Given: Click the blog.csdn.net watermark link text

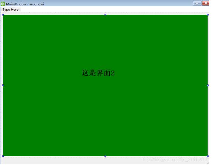Looking at the screenshot, I should pyautogui.click(x=175, y=159).
